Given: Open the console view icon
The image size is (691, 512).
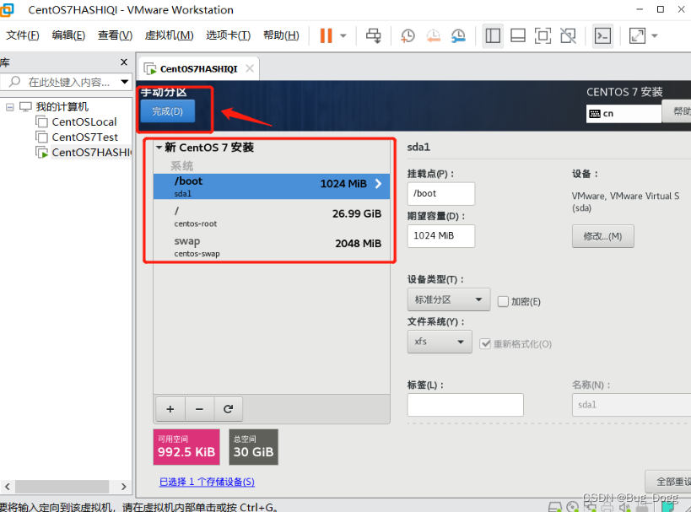Looking at the screenshot, I should 602,35.
